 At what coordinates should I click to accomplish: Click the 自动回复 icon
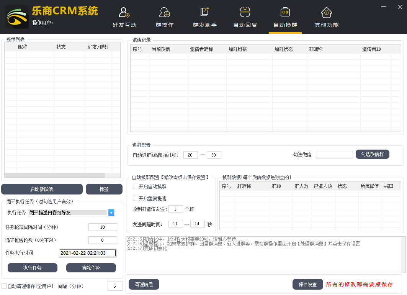pyautogui.click(x=245, y=12)
